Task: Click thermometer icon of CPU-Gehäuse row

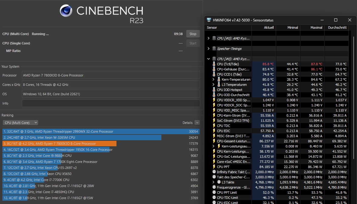Action: [x=214, y=69]
